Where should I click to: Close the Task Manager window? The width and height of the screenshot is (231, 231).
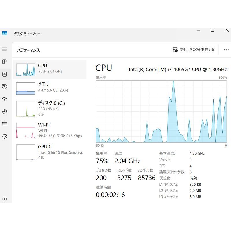point(227,30)
